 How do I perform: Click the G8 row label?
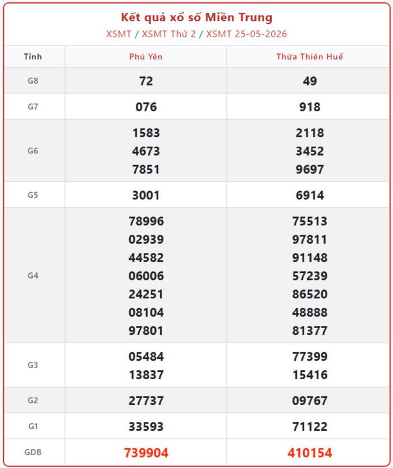coord(33,80)
